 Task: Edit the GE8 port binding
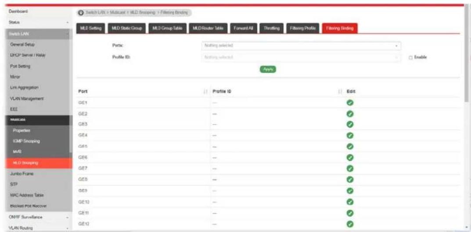click(350, 179)
